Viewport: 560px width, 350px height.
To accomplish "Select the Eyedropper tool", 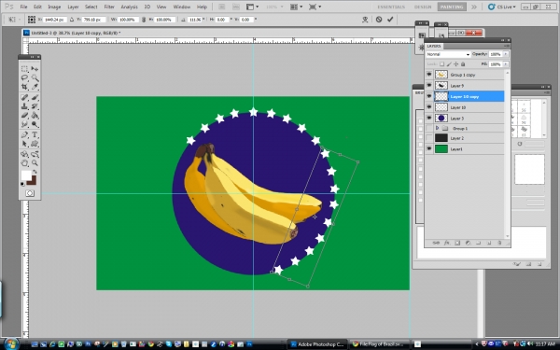I will pyautogui.click(x=35, y=87).
